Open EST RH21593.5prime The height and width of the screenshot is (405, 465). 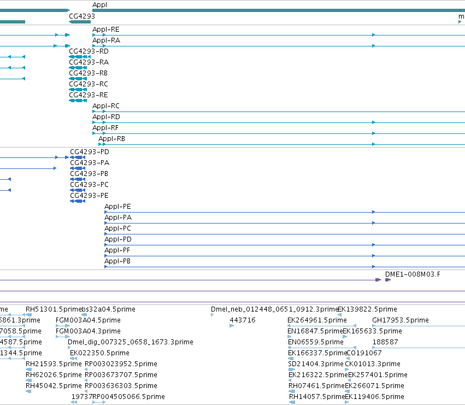tap(54, 365)
